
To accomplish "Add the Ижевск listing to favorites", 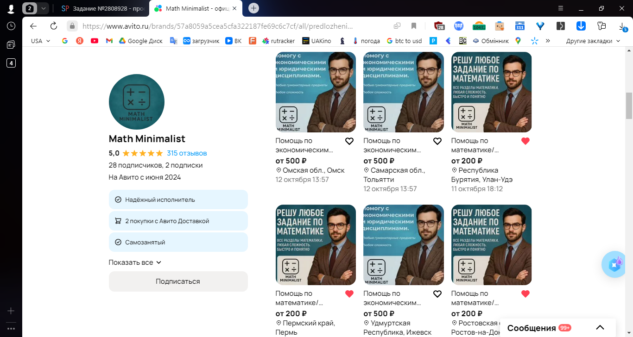I will pos(437,294).
